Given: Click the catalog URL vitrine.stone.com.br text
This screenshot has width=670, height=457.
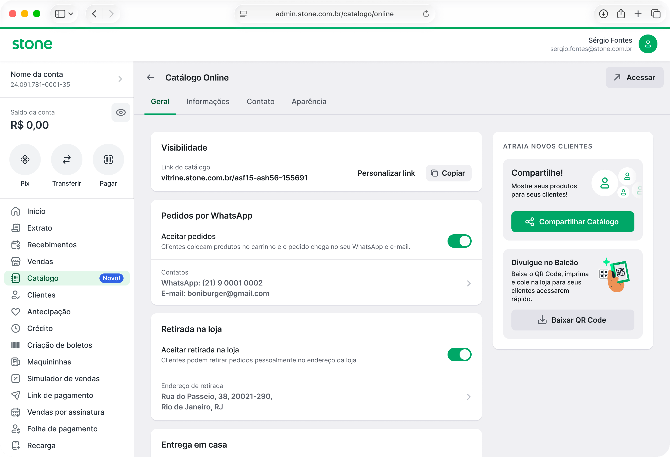Looking at the screenshot, I should (234, 178).
